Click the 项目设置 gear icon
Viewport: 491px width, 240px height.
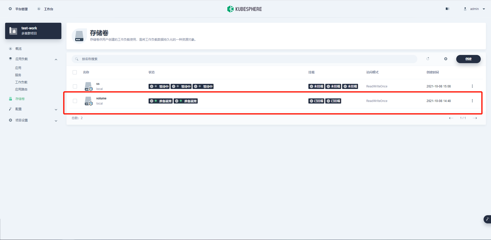10,120
